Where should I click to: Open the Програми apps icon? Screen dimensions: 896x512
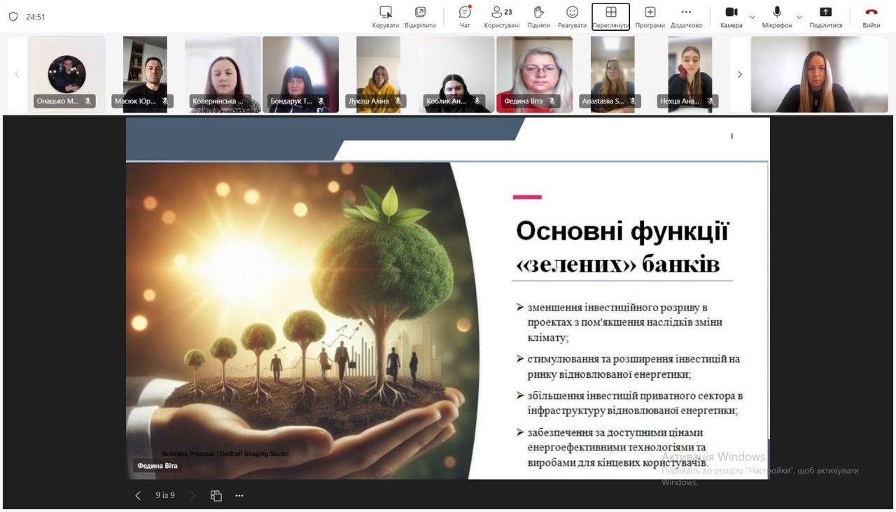[x=650, y=16]
